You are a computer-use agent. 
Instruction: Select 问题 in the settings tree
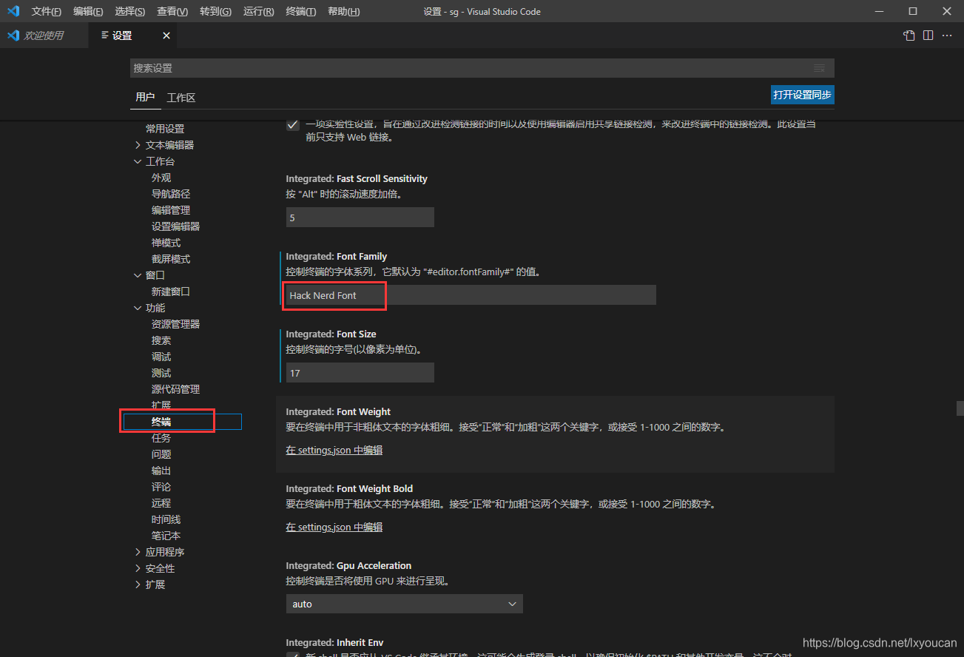point(161,454)
